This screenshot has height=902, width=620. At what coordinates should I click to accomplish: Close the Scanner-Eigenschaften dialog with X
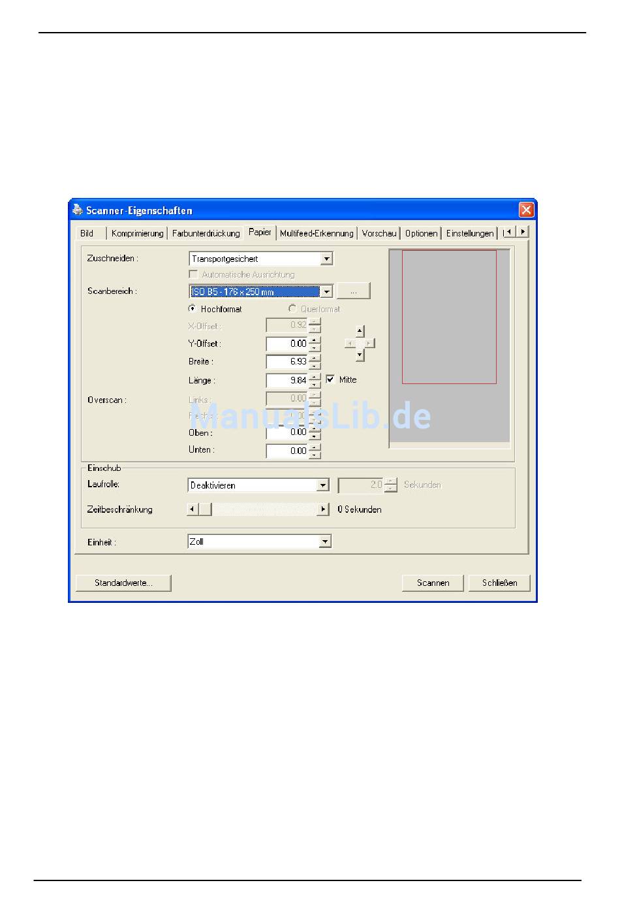pos(526,210)
